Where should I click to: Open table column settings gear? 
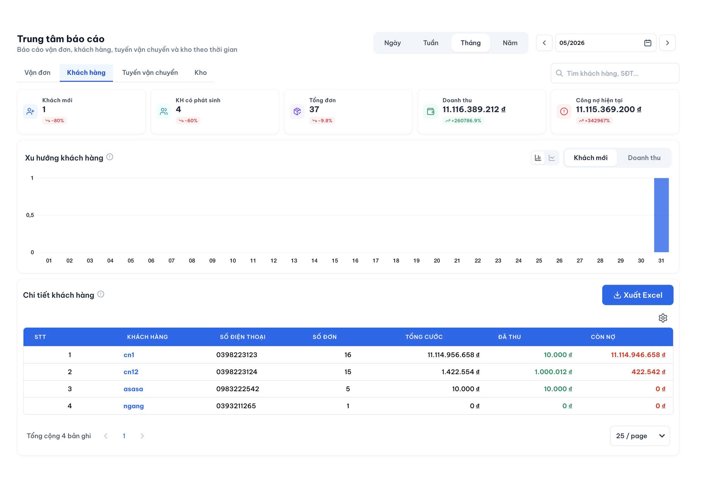663,318
